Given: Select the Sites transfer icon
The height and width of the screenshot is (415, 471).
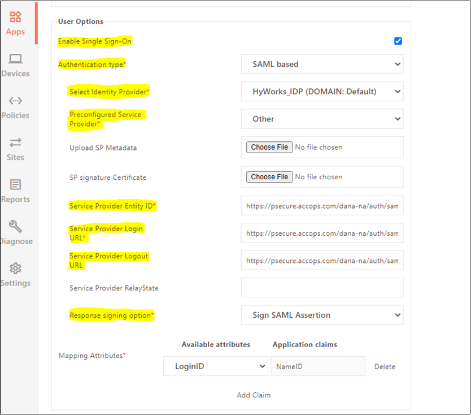Looking at the screenshot, I should [x=15, y=142].
